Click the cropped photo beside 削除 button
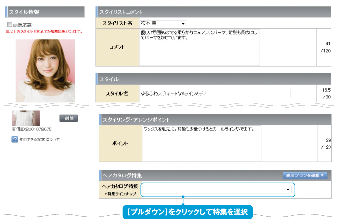 point(25,118)
